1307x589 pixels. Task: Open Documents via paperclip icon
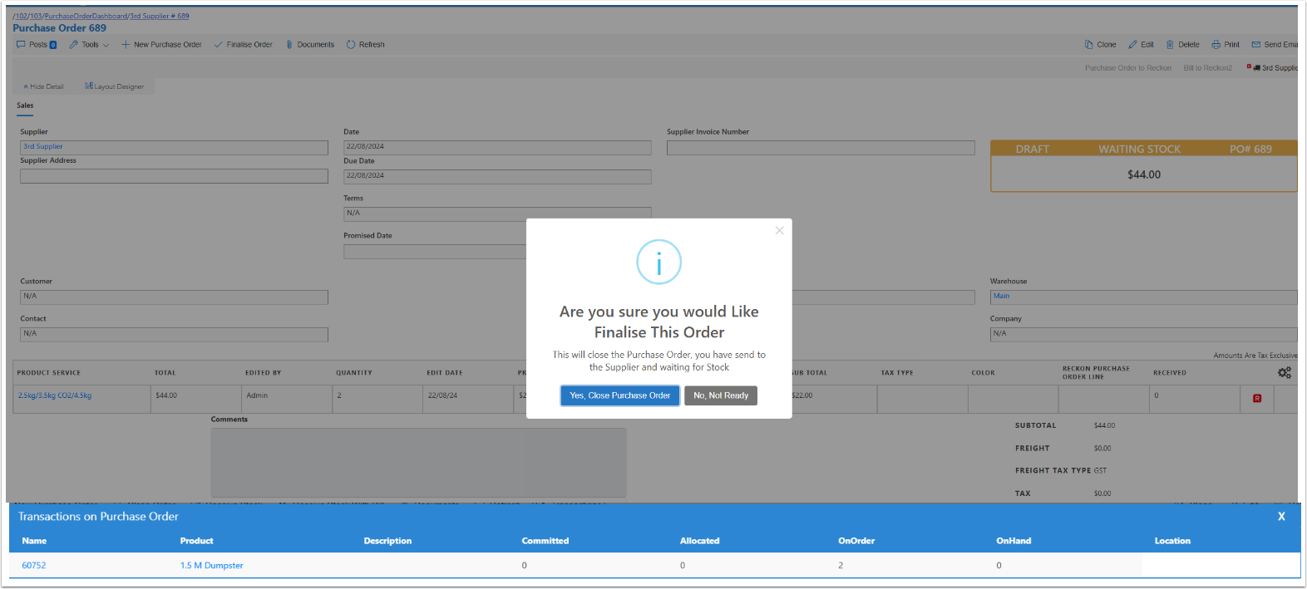[289, 45]
